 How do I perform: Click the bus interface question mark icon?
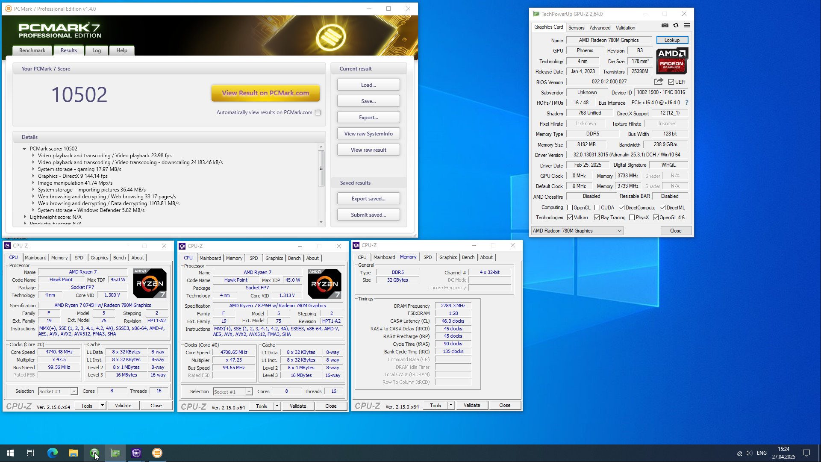(687, 103)
